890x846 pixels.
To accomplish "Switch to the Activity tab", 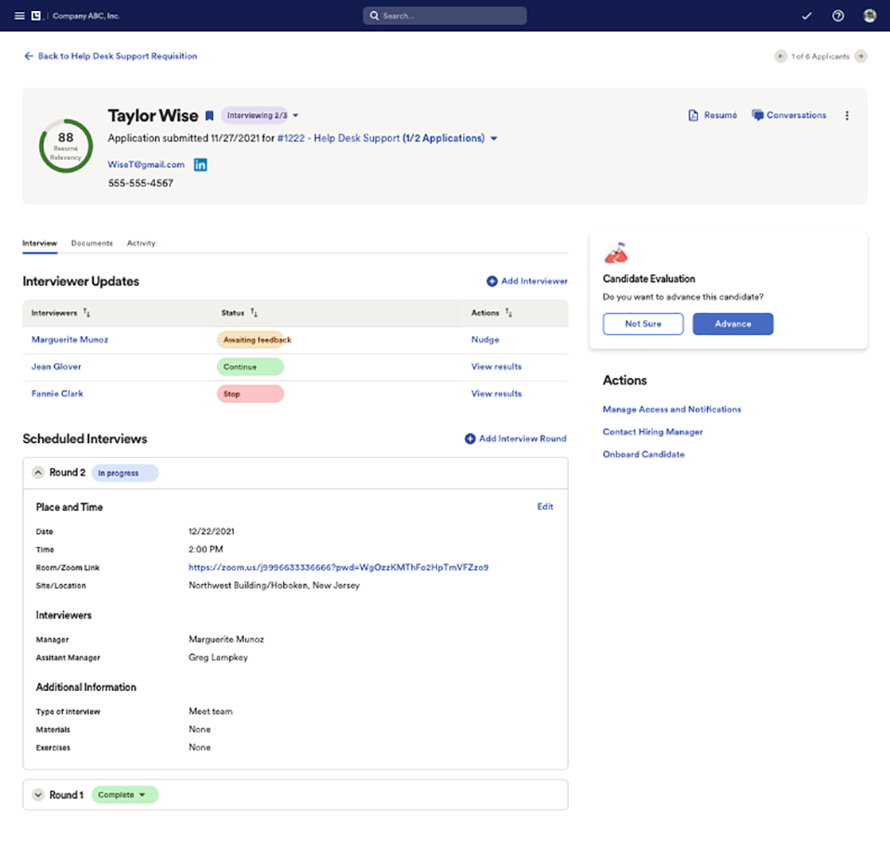I will pyautogui.click(x=141, y=243).
